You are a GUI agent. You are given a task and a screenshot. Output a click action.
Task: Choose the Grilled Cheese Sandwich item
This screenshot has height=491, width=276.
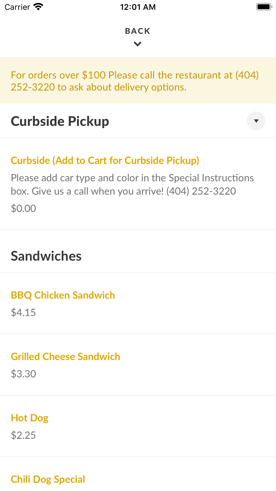pyautogui.click(x=65, y=357)
